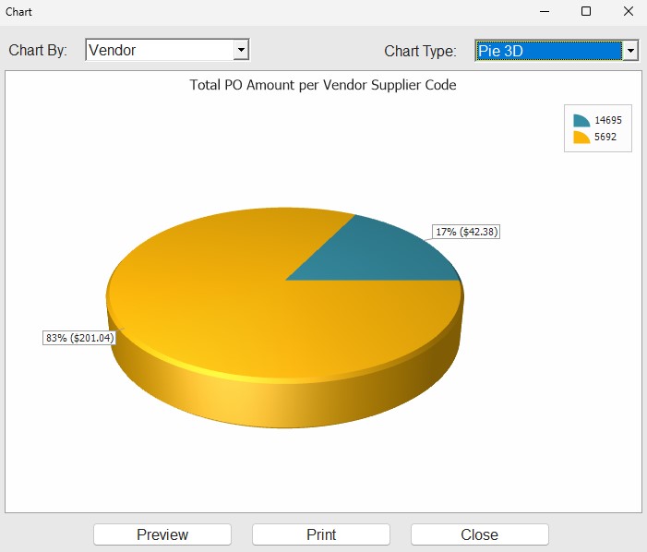Open the Chart By dropdown arrow
The image size is (647, 552).
[241, 51]
